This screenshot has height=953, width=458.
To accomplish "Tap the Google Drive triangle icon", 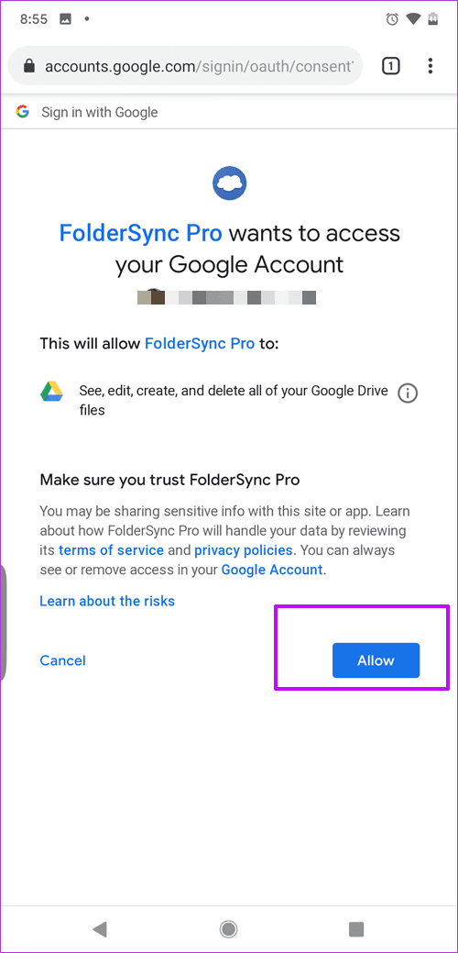I will coord(51,392).
